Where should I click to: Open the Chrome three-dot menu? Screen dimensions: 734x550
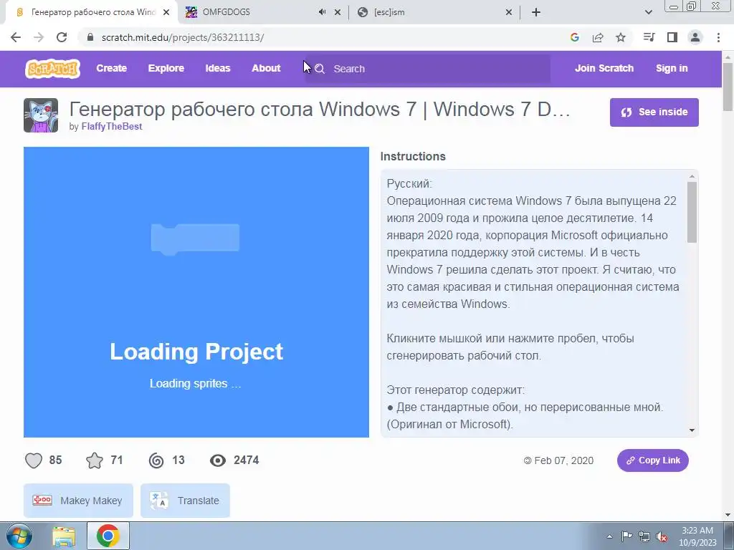(718, 37)
